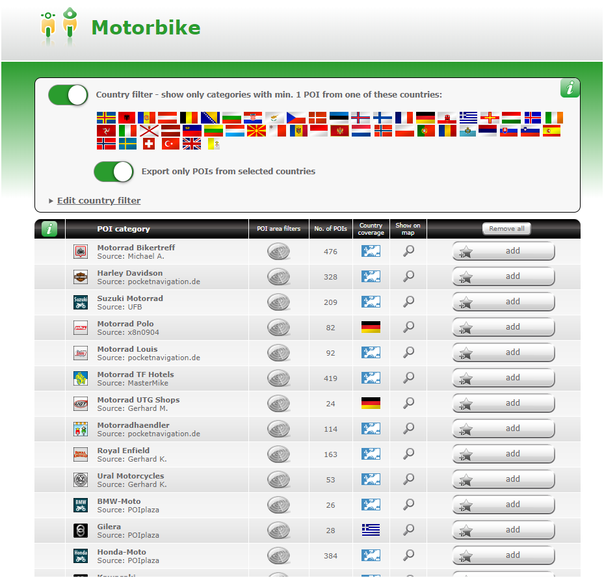The image size is (604, 578).
Task: Open the info icon in the country filter box
Action: (x=570, y=88)
